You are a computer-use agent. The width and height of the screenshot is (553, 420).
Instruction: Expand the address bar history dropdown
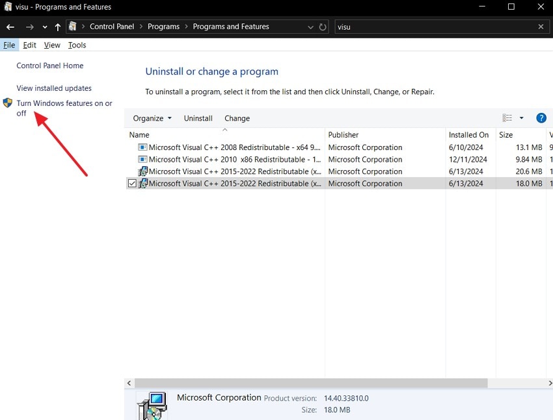(310, 27)
